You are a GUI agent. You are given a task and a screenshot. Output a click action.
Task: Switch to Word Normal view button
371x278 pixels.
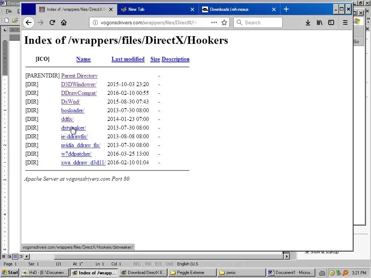pyautogui.click(x=3, y=256)
